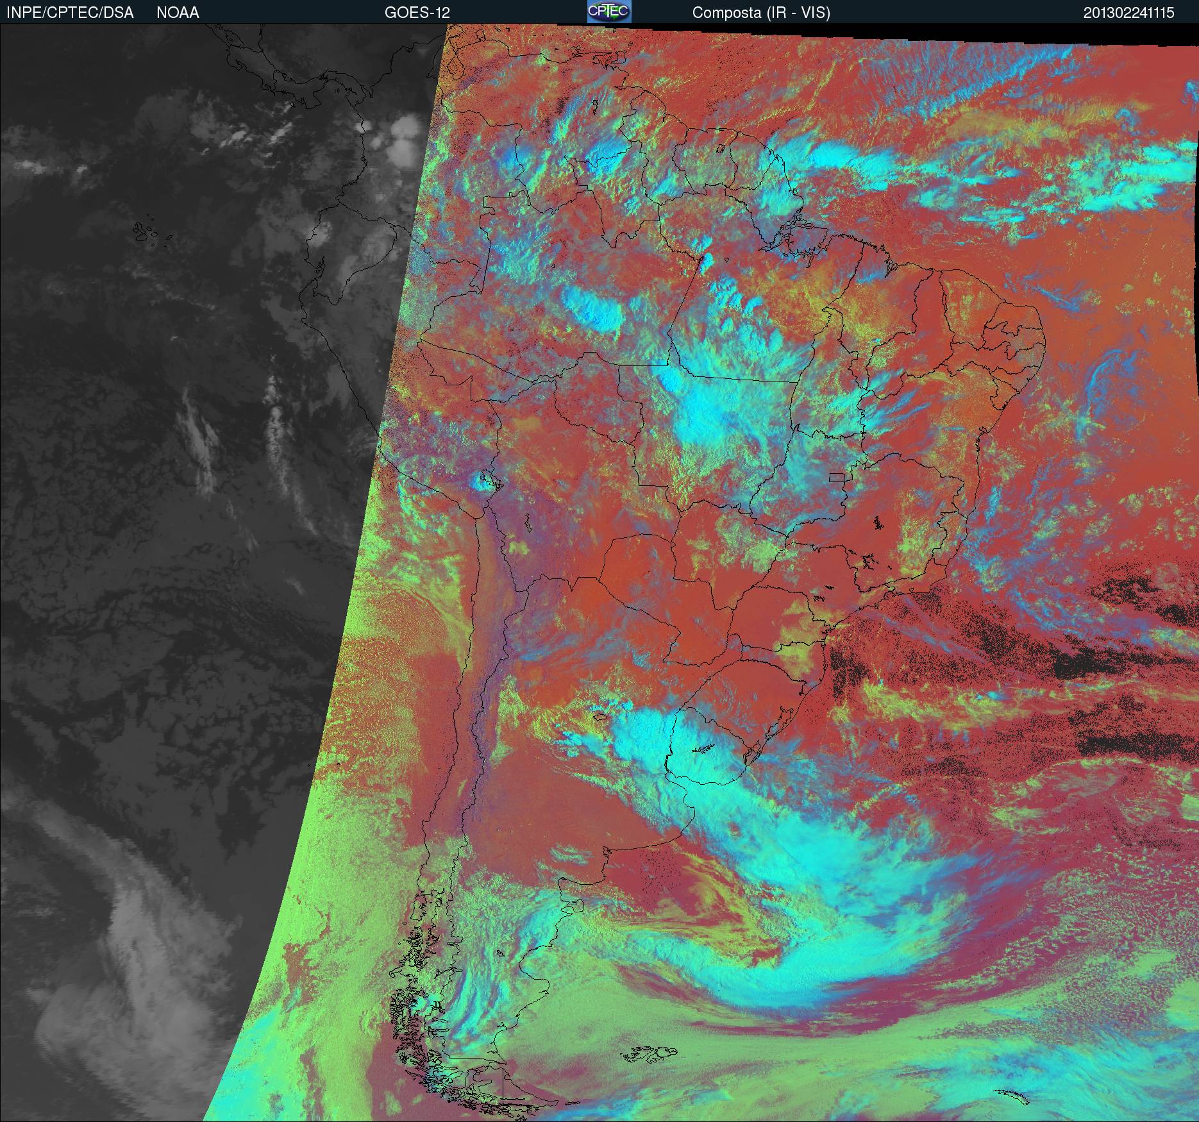Click the Composta (IR - VIS) title
The height and width of the screenshot is (1122, 1199).
761,13
